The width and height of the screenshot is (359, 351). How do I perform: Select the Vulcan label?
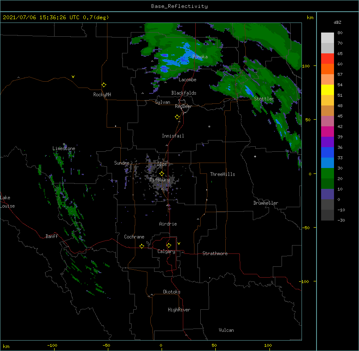point(226,330)
